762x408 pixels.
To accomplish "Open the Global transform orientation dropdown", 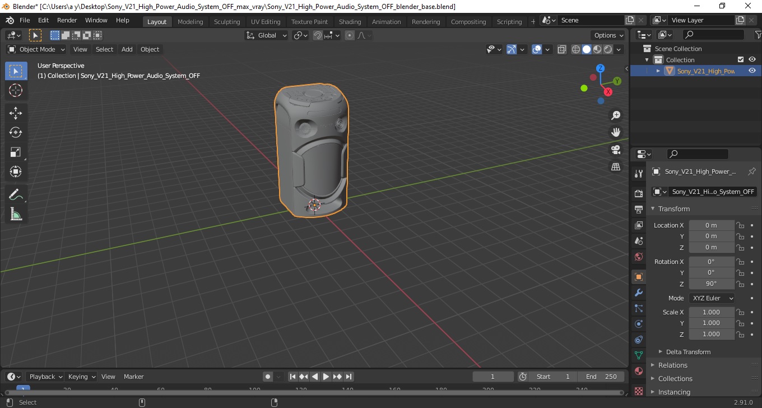I will coord(267,35).
